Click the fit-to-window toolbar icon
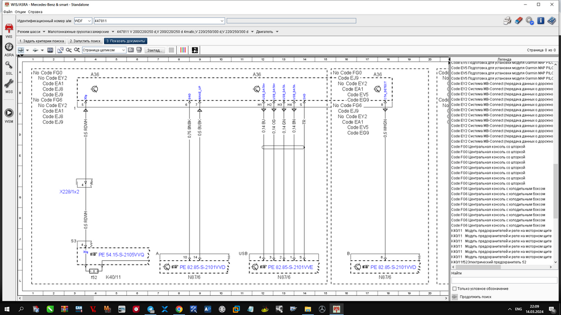Image resolution: width=561 pixels, height=315 pixels. click(50, 50)
